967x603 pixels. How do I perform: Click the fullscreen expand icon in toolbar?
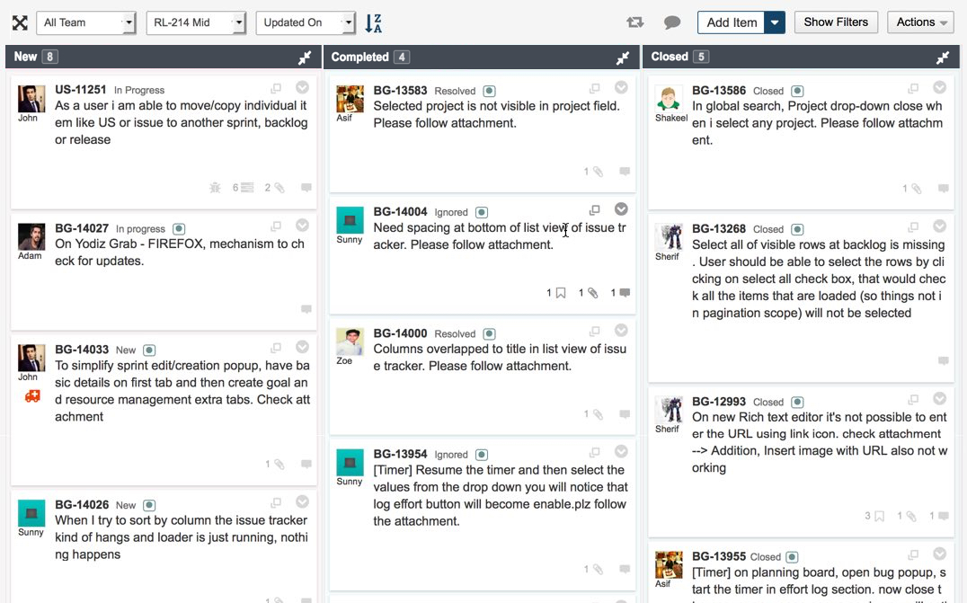click(x=20, y=22)
